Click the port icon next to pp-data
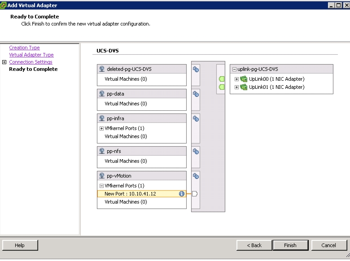The width and height of the screenshot is (350, 261). point(196,94)
